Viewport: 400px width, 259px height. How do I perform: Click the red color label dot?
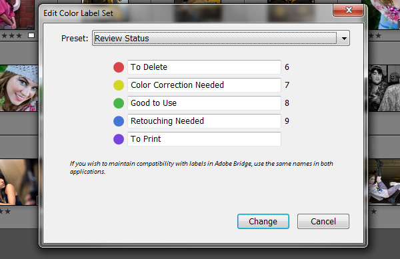pyautogui.click(x=119, y=67)
